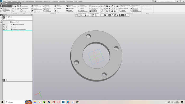Viewport: 185px width, 104px height.
Task: Toggle hidden eye of Эскиз:1
Action: [4, 27]
